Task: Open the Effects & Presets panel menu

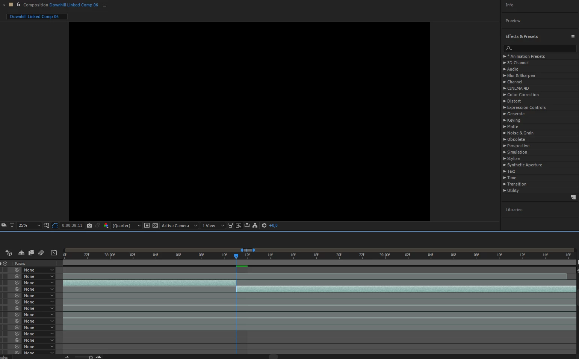Action: click(x=573, y=36)
